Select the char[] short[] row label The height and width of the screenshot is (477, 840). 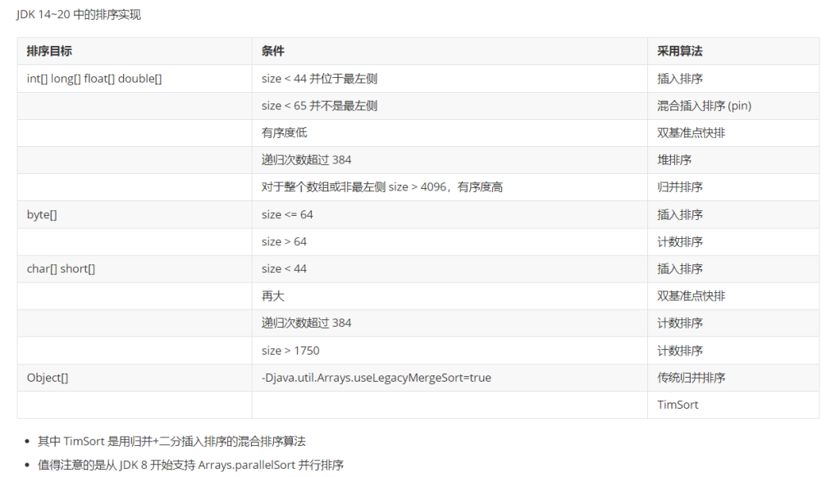coord(61,268)
